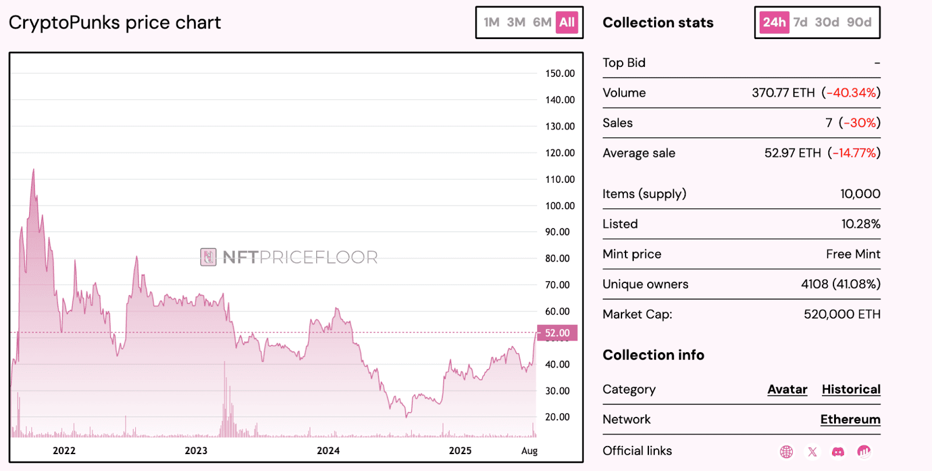Click the 2025 label on the time axis
The image size is (932, 471).
click(460, 451)
